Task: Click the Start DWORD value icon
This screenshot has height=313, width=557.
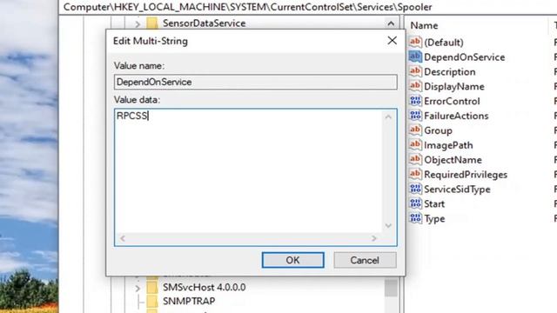Action: [415, 203]
